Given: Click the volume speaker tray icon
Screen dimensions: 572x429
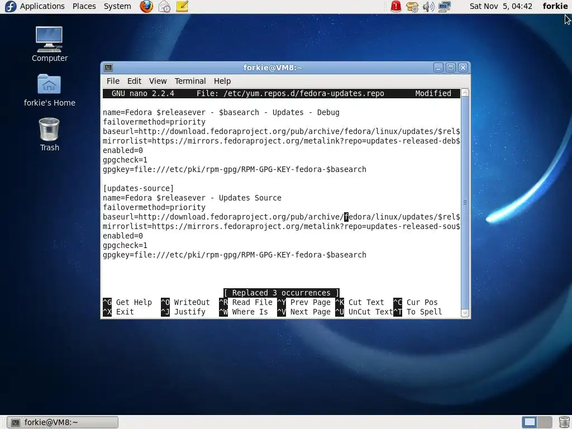Looking at the screenshot, I should 428,7.
